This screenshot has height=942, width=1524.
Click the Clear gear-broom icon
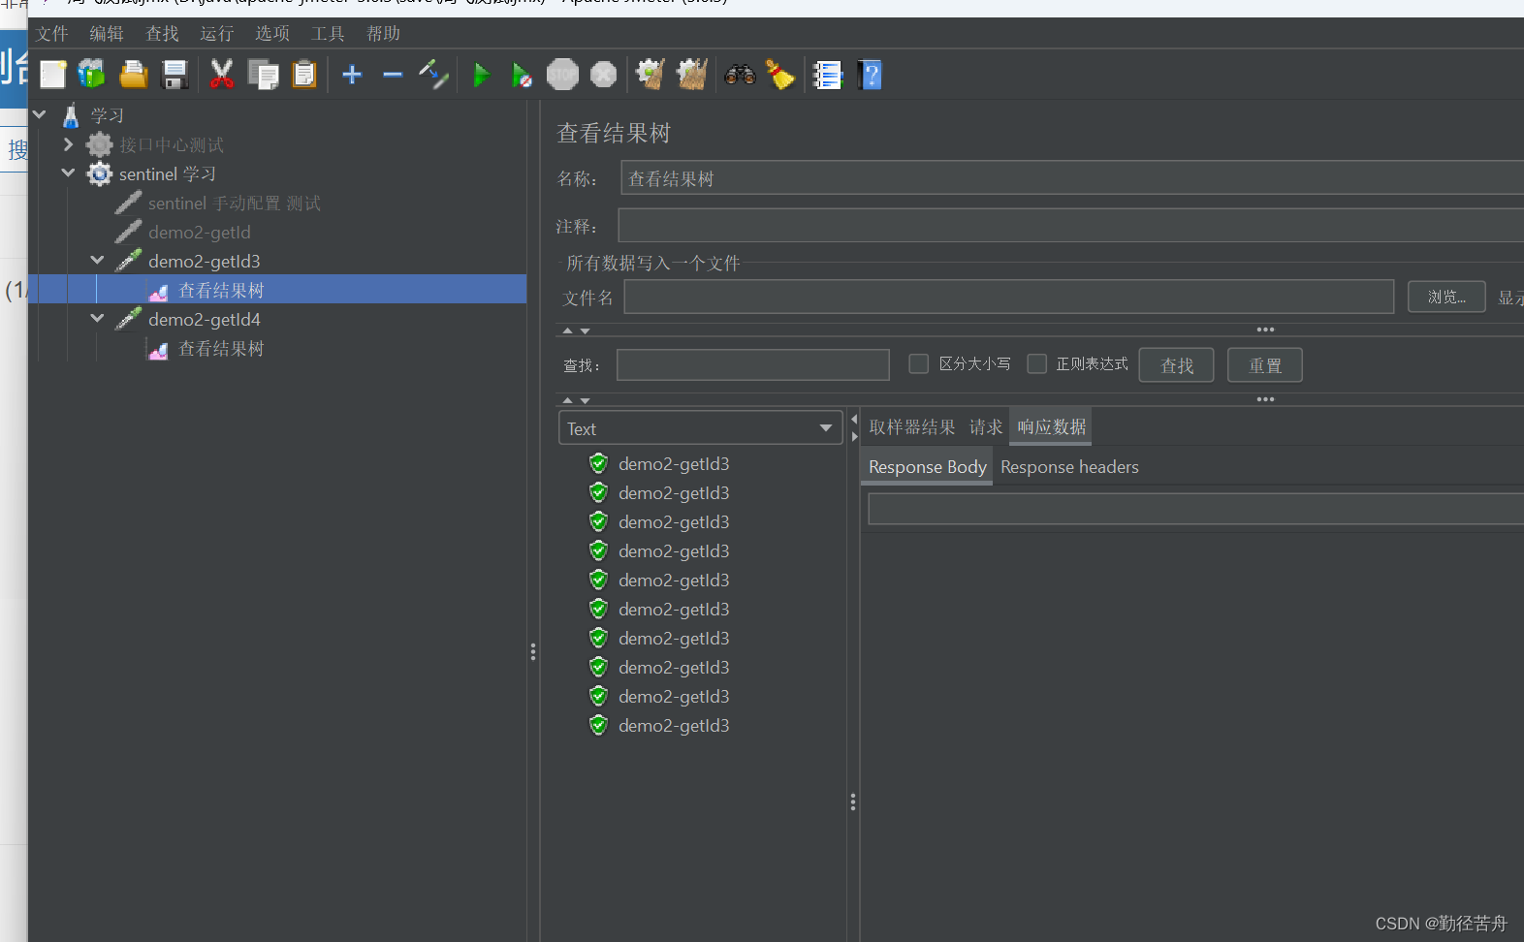tap(651, 75)
